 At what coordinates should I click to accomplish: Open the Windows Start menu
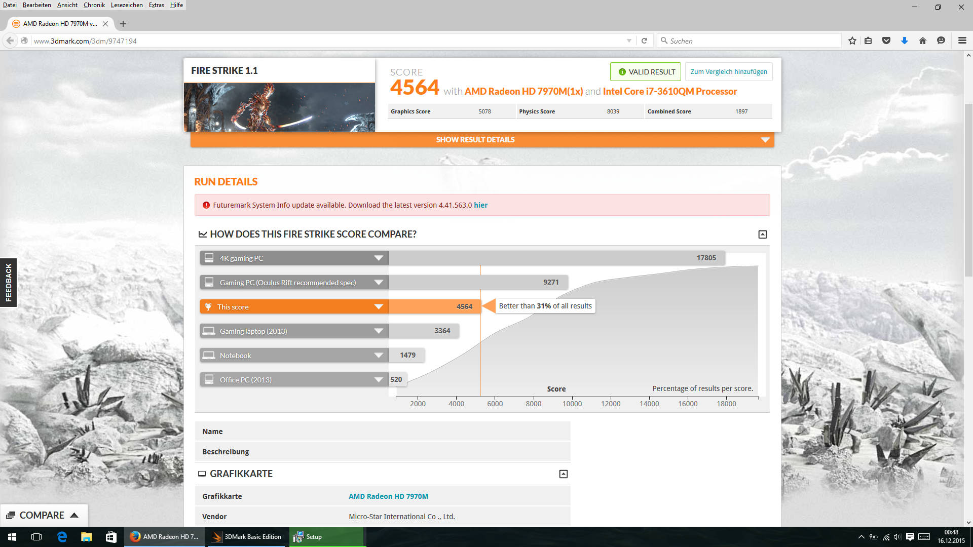pyautogui.click(x=12, y=537)
